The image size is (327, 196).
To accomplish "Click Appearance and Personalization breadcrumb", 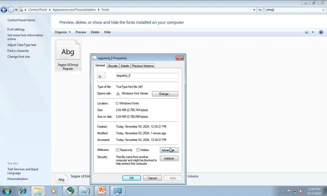I will coord(74,10).
